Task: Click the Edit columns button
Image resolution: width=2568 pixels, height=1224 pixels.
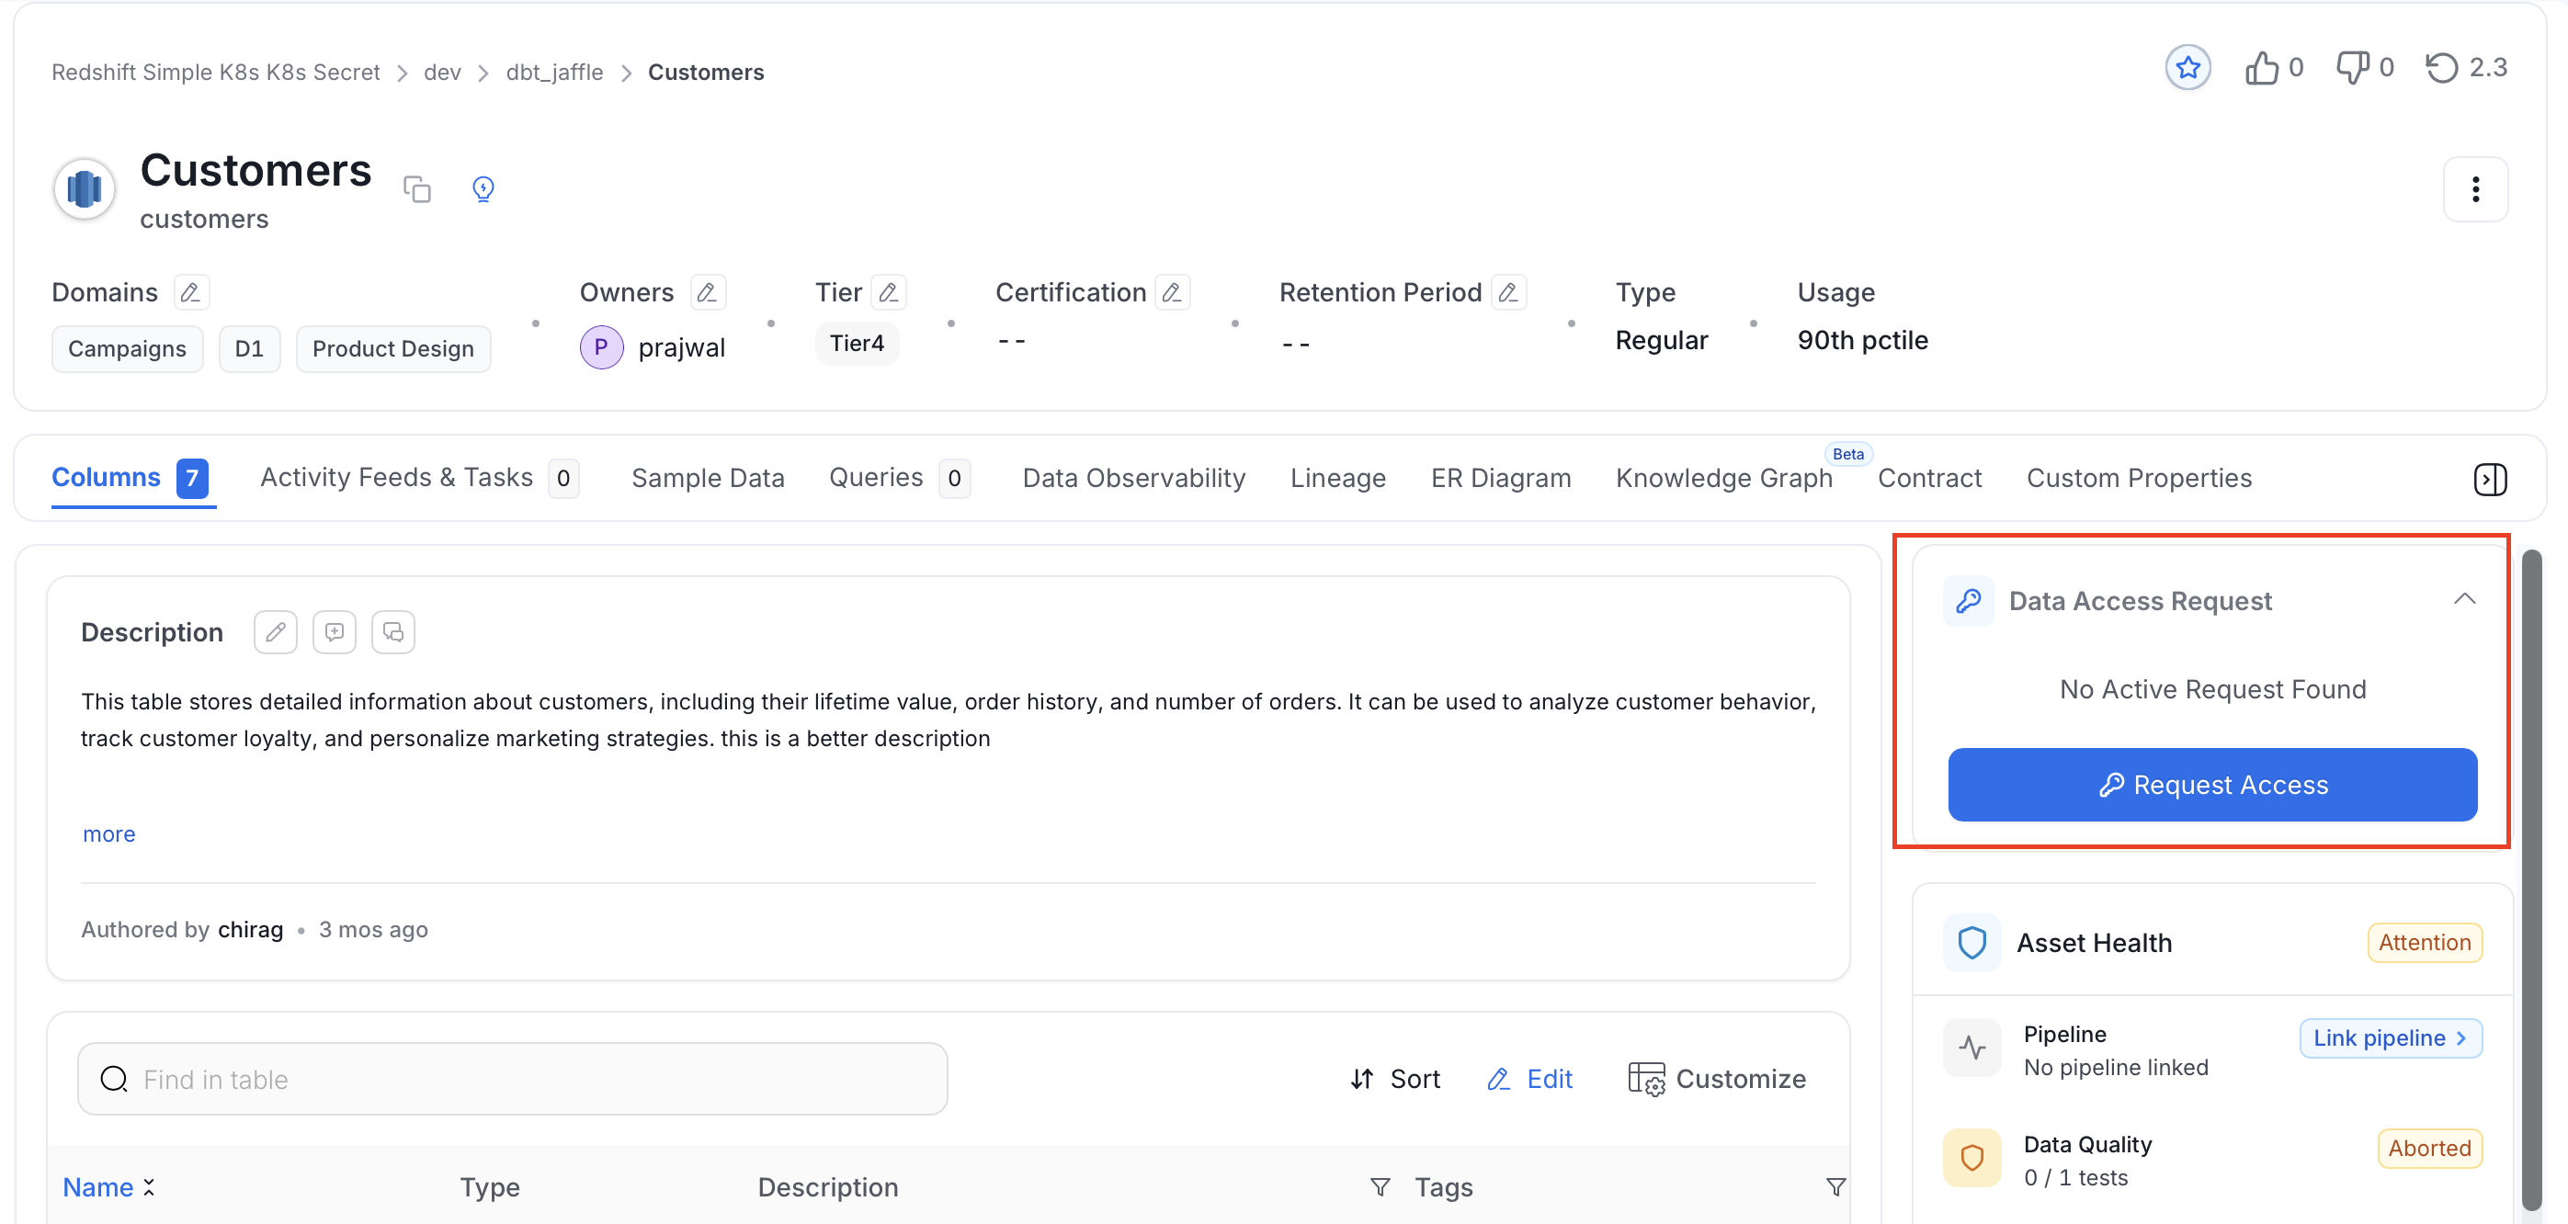Action: pos(1529,1080)
